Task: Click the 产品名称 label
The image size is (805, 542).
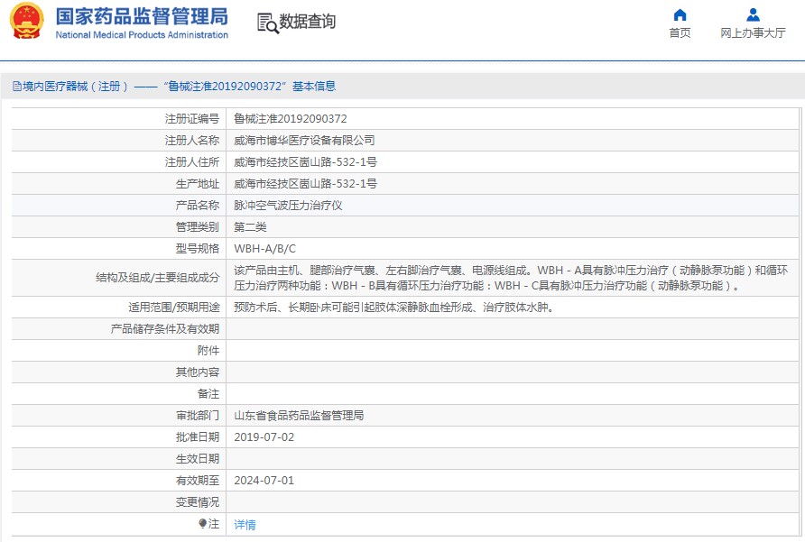Action: 198,206
